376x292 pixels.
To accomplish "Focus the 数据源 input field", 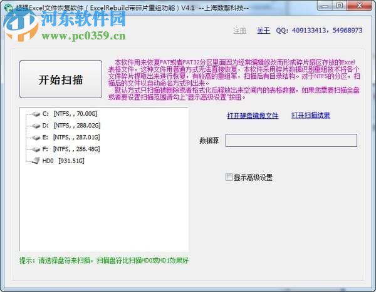I will pyautogui.click(x=291, y=140).
